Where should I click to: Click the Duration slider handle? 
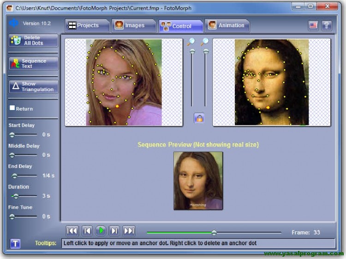point(15,196)
